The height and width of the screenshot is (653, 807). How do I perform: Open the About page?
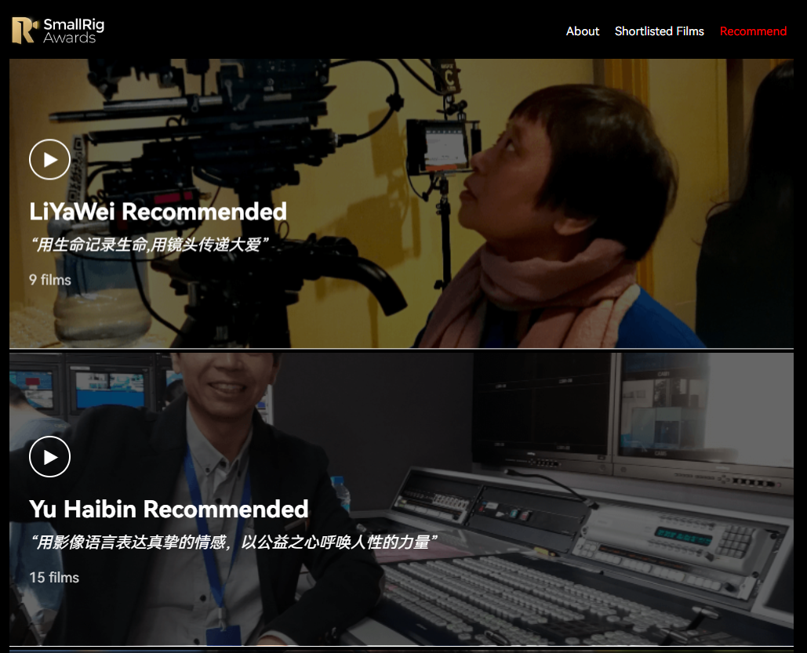pos(583,31)
